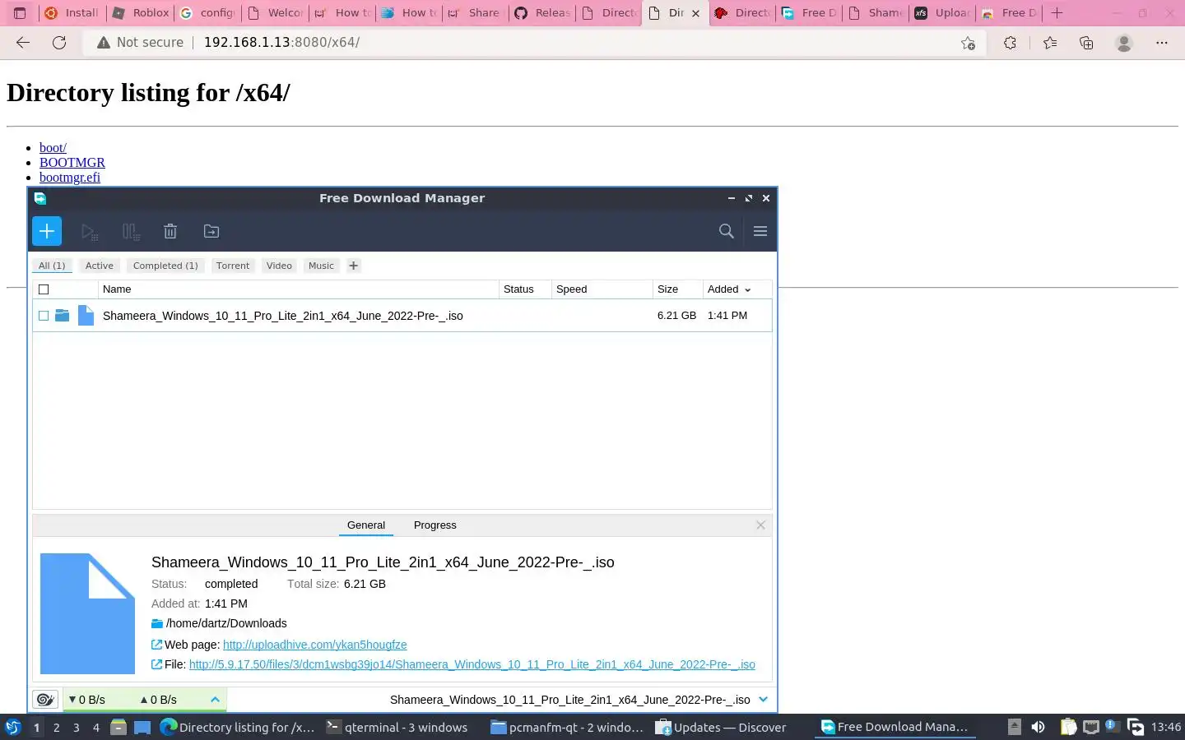Click the Speed column header

(602, 289)
